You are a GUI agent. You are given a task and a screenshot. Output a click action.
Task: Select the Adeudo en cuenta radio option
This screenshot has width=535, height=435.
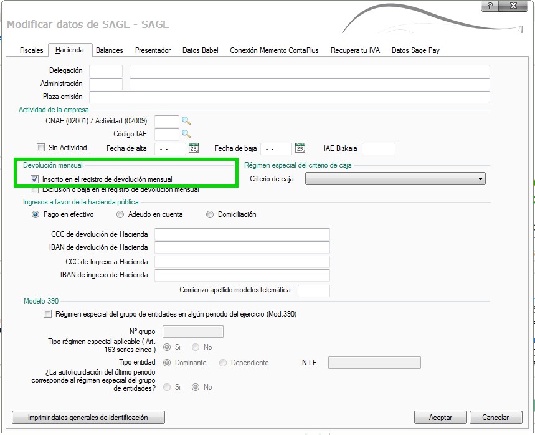(x=120, y=214)
